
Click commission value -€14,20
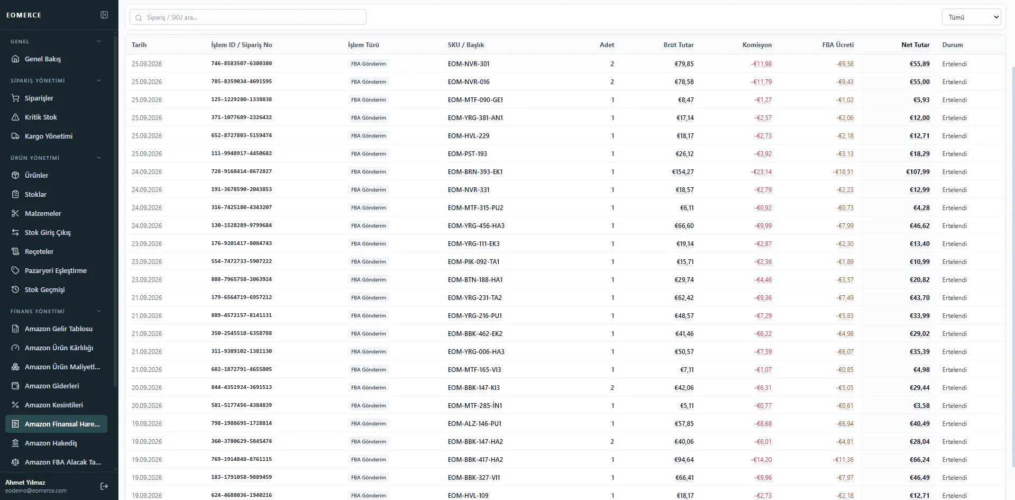point(761,459)
